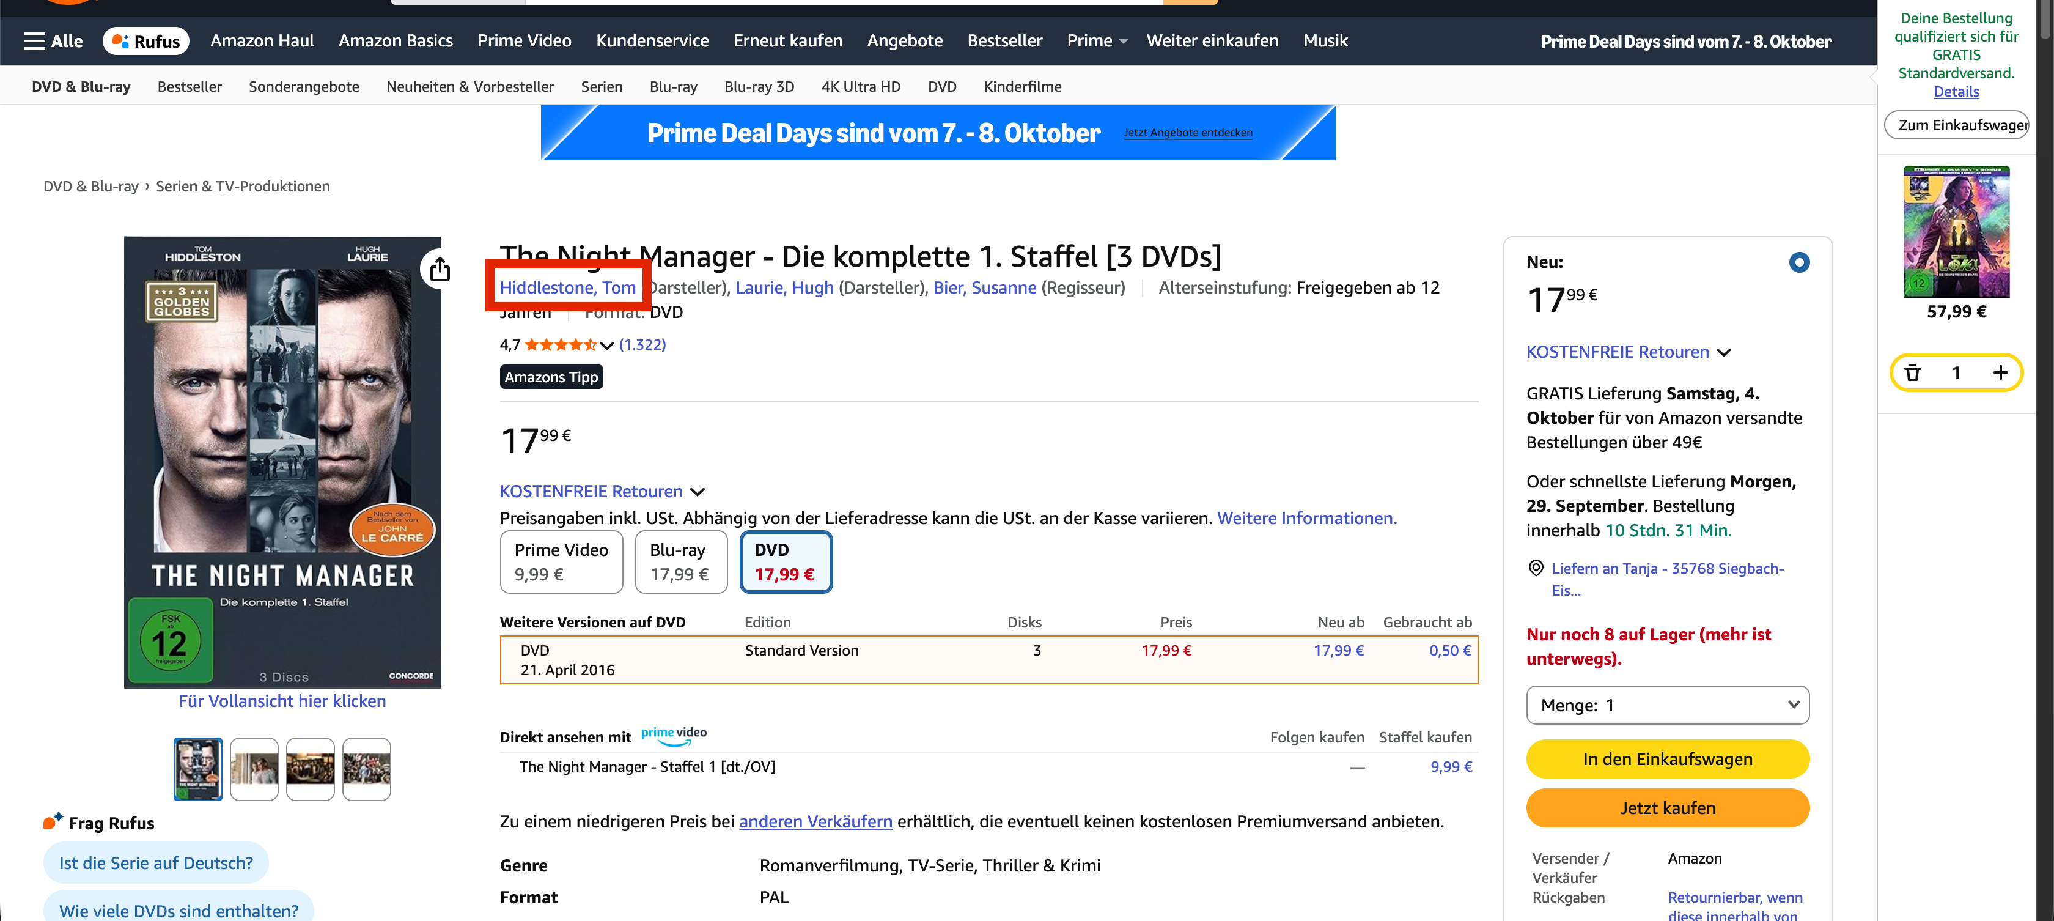Increase quantity with the plus icon

[2000, 372]
